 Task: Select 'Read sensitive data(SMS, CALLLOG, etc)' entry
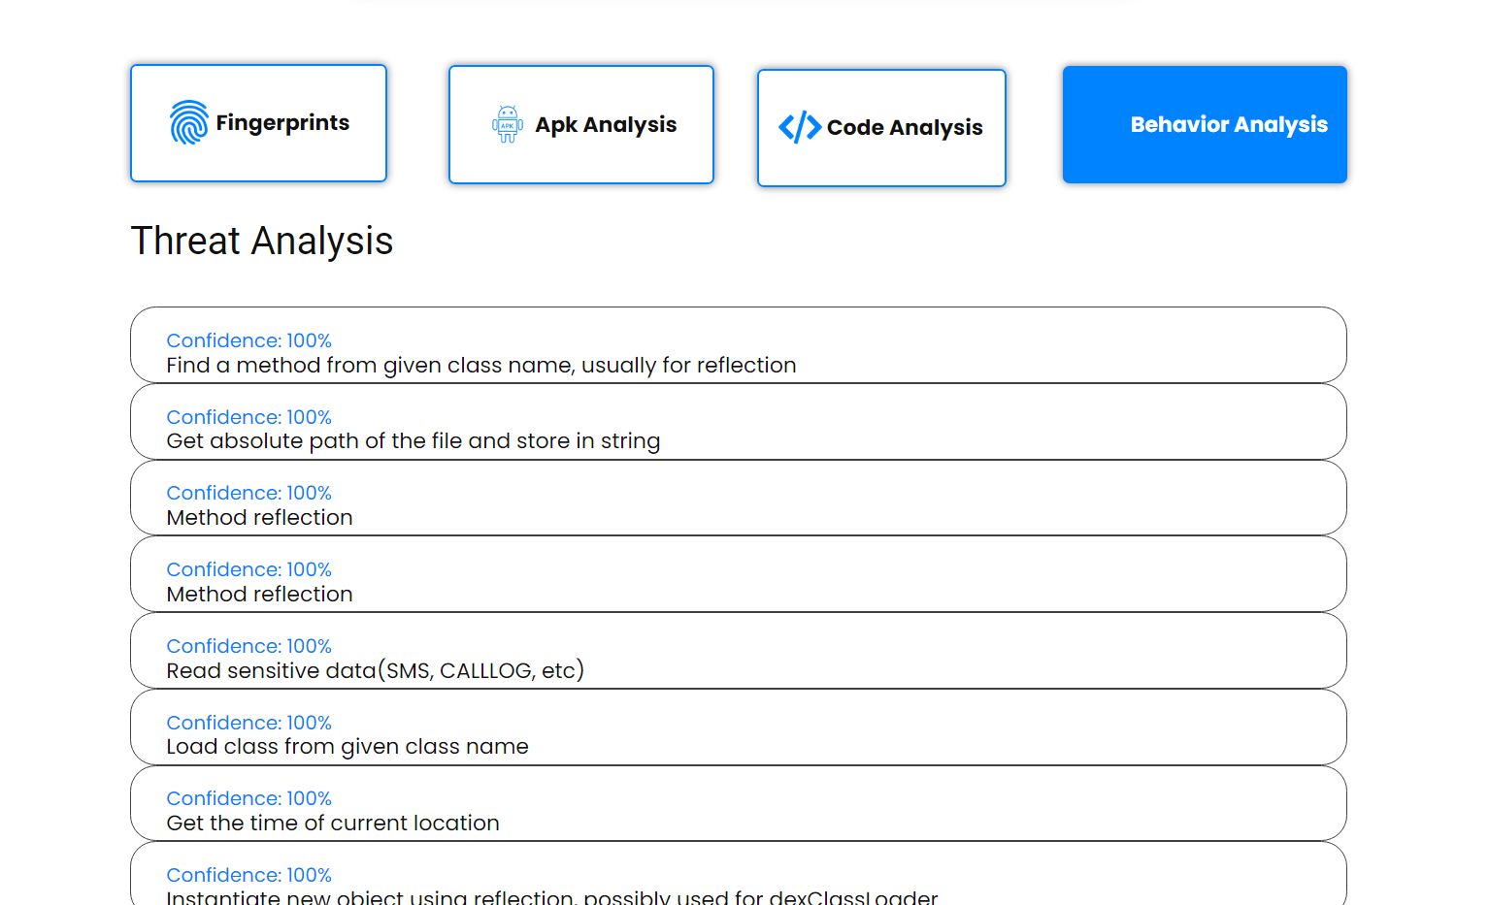tap(739, 651)
